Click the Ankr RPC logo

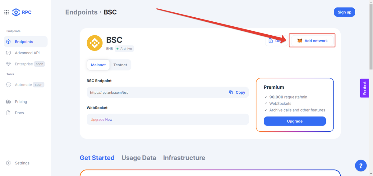22,12
